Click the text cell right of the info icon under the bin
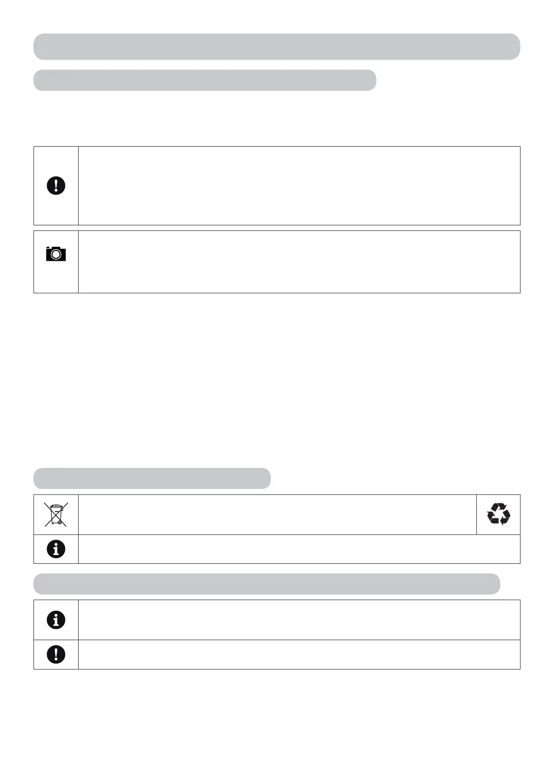 [x=299, y=549]
